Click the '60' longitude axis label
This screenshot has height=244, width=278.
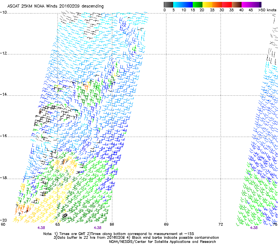click(3, 224)
